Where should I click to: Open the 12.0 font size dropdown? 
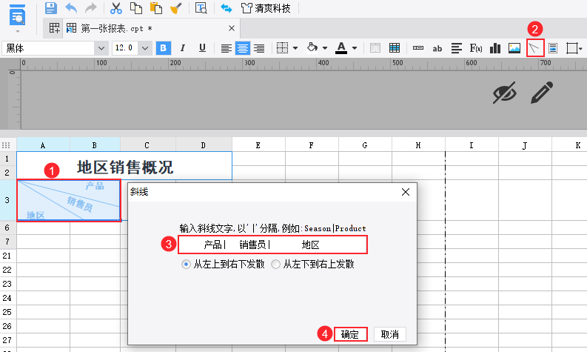(x=145, y=48)
